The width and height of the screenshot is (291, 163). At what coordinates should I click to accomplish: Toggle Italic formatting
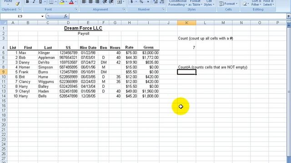click(34, 2)
